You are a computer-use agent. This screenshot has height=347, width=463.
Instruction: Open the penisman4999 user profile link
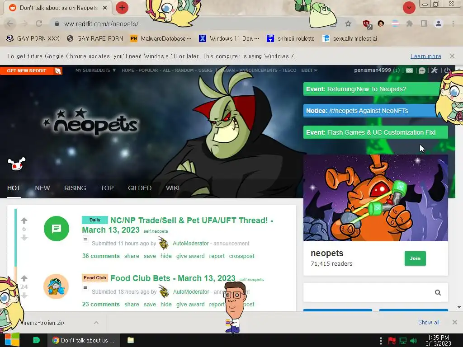pyautogui.click(x=373, y=70)
